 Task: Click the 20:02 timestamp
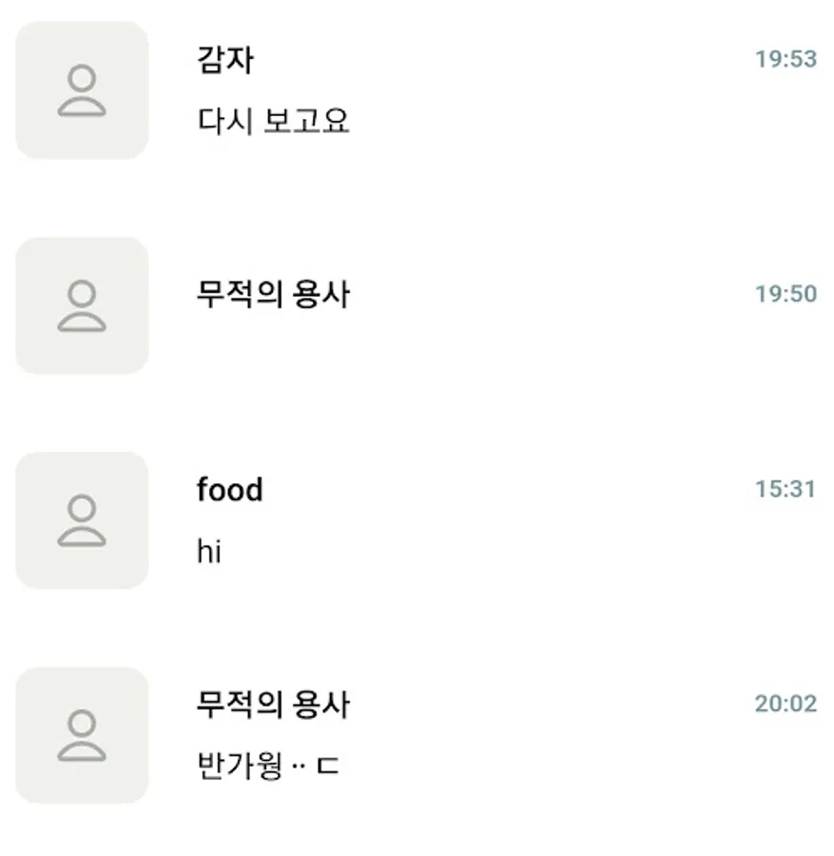pyautogui.click(x=786, y=703)
